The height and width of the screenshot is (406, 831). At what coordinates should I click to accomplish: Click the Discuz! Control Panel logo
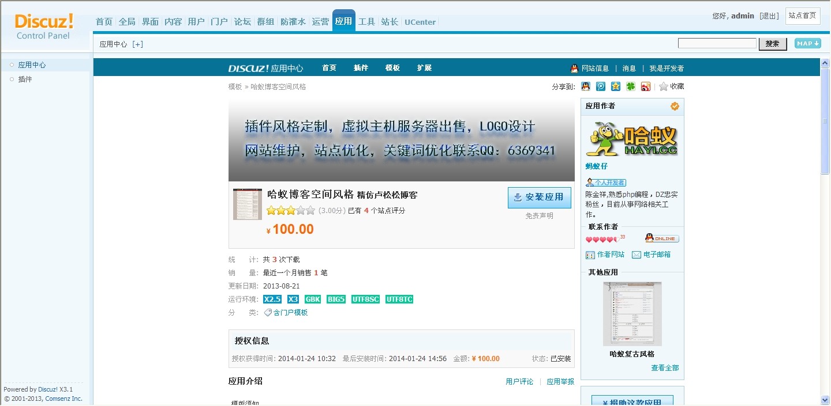click(44, 27)
